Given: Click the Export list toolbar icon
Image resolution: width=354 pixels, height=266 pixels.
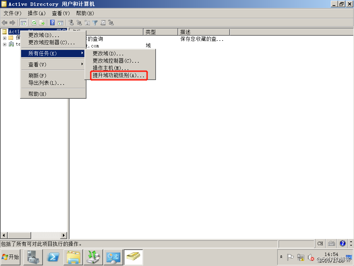Looking at the screenshot, I should pyautogui.click(x=42, y=23).
